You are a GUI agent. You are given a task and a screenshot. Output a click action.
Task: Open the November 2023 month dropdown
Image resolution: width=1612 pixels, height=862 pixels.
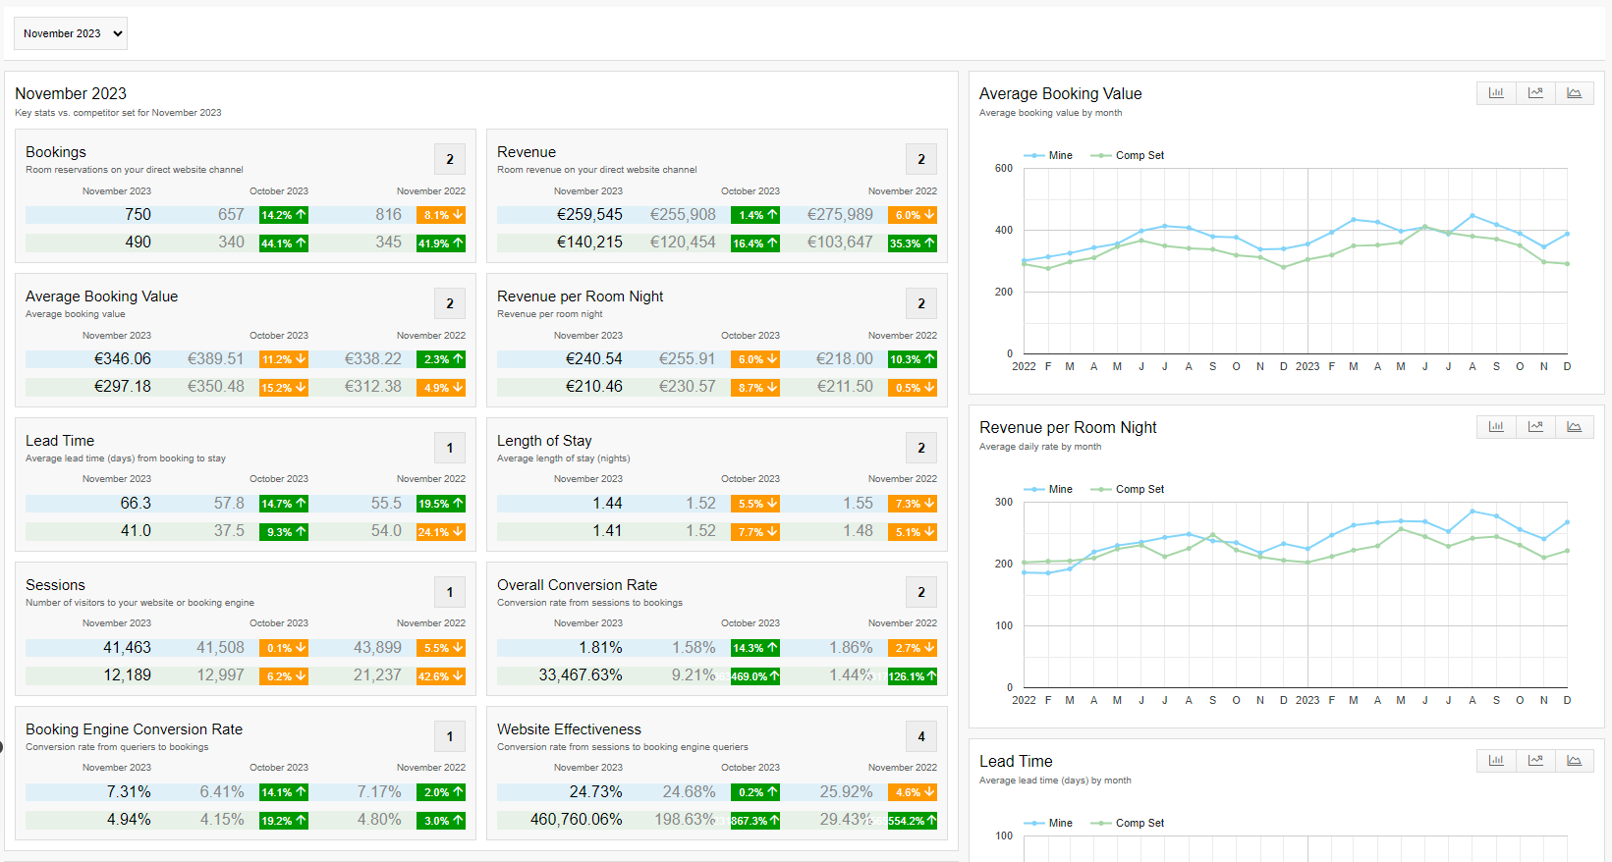pyautogui.click(x=71, y=33)
